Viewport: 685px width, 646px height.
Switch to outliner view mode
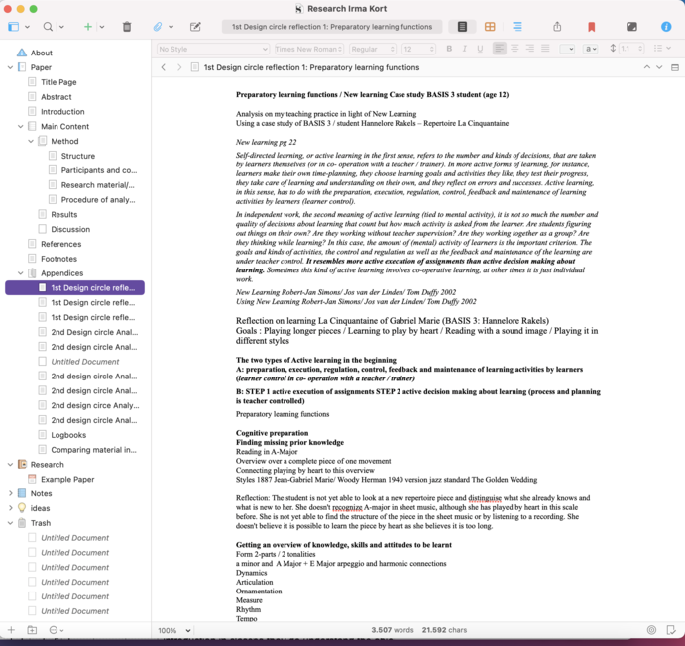516,27
